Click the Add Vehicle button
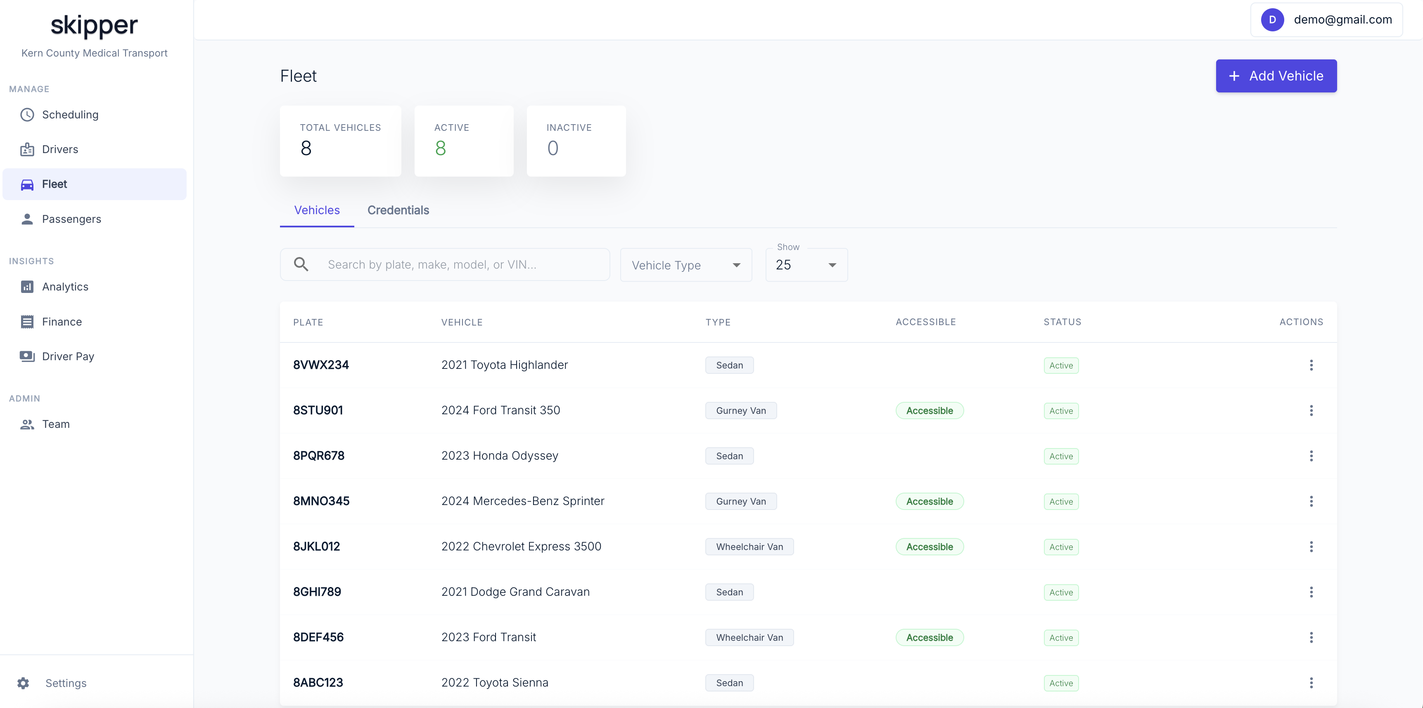This screenshot has width=1423, height=708. click(1276, 76)
